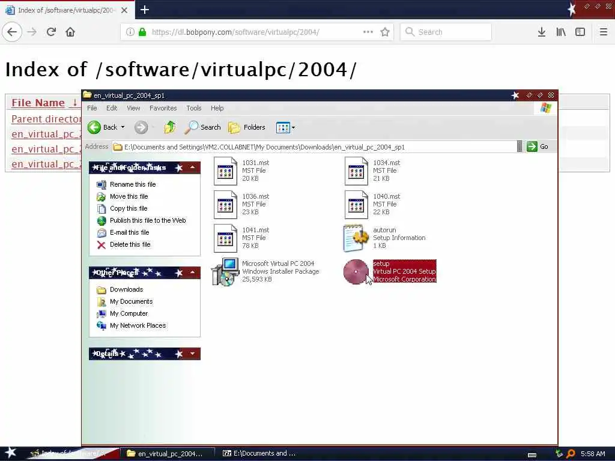The width and height of the screenshot is (615, 461).
Task: Select the 1031.mst file icon
Action: 226,171
